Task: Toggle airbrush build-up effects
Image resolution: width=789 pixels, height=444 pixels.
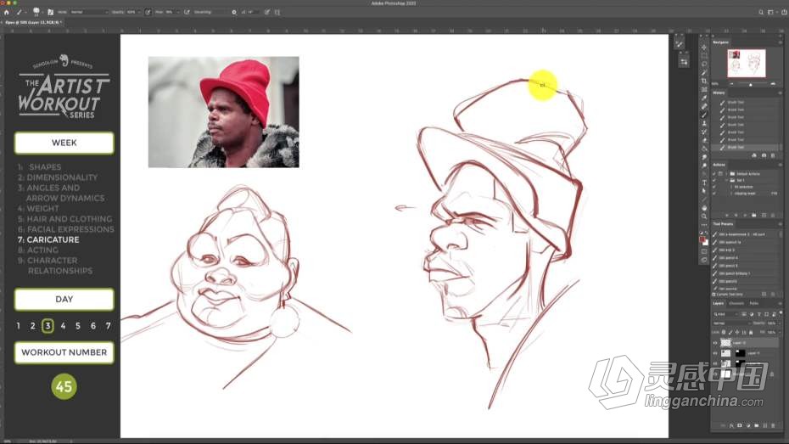Action: click(x=187, y=12)
